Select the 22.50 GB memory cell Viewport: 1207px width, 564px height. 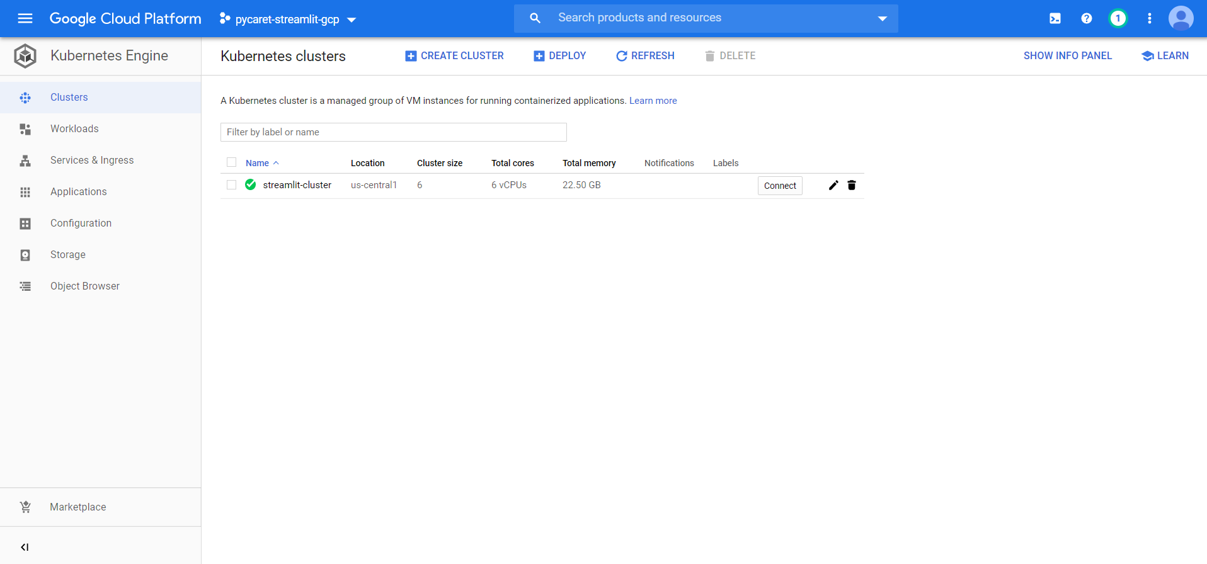tap(581, 185)
